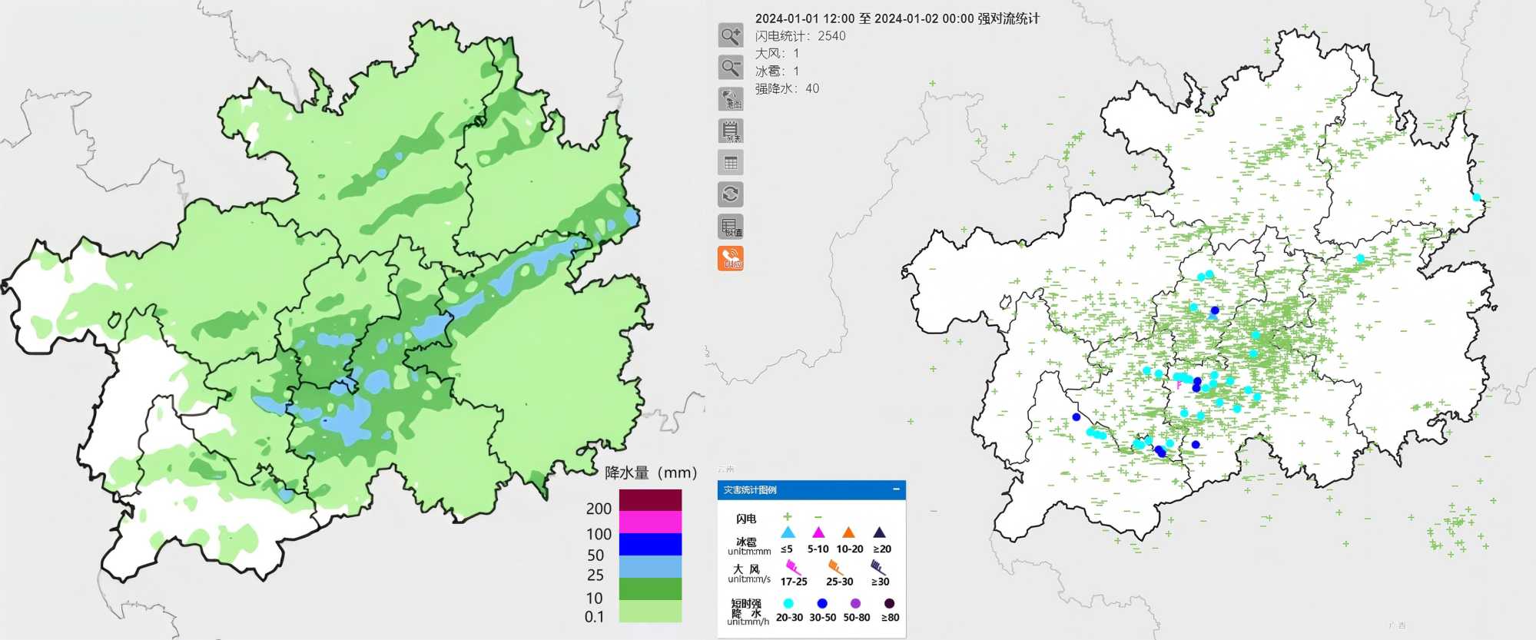The height and width of the screenshot is (640, 1536).
Task: Click the blue 30-50 rainfall legend dot
Action: pyautogui.click(x=822, y=603)
